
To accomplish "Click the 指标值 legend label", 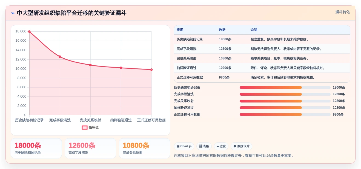I will point(93,127).
